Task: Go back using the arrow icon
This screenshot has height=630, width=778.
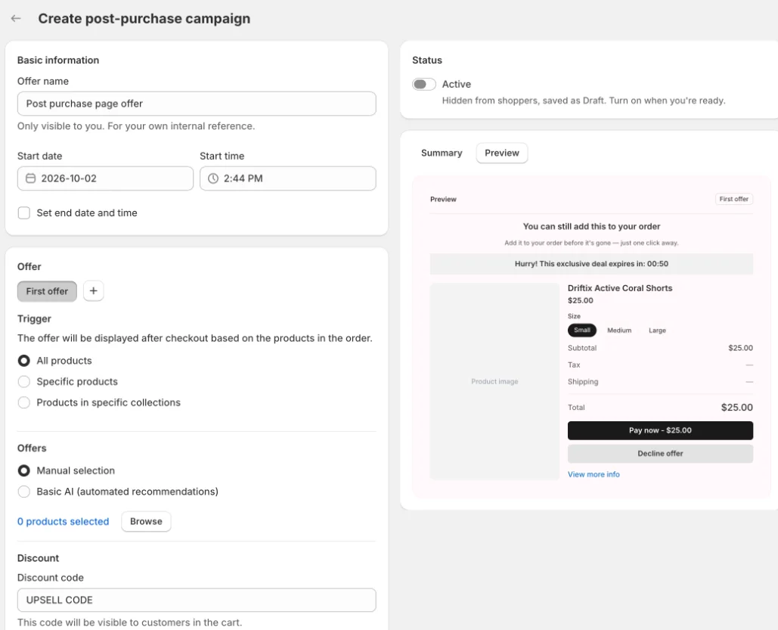Action: pos(16,18)
